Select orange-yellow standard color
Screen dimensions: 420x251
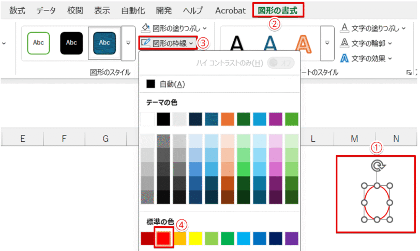179,239
